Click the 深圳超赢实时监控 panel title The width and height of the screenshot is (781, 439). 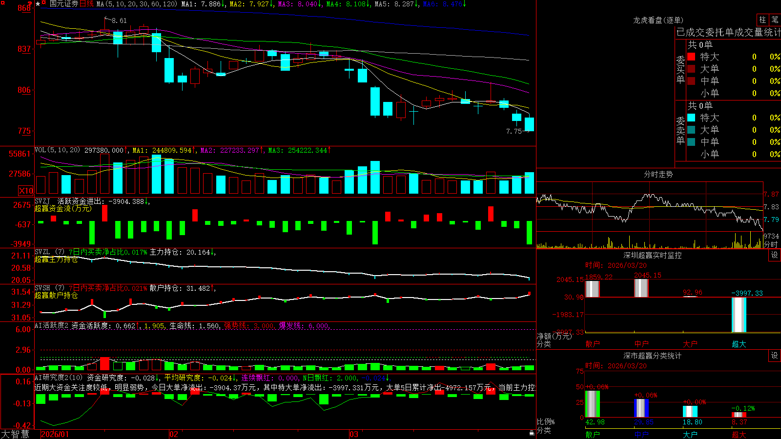[x=653, y=255]
